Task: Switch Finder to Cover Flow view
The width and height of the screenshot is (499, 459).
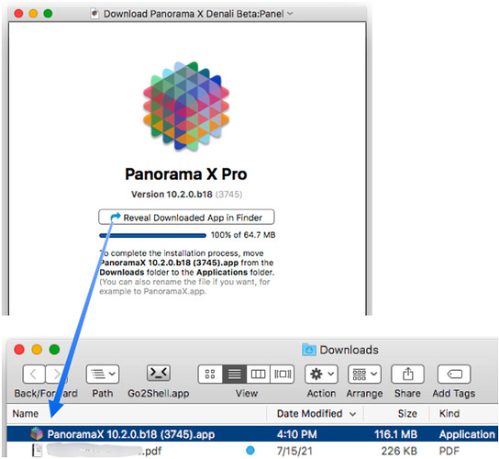Action: tap(283, 374)
